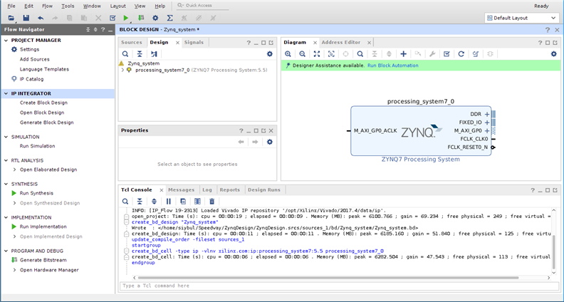Switch to the Messages tab

pyautogui.click(x=181, y=190)
